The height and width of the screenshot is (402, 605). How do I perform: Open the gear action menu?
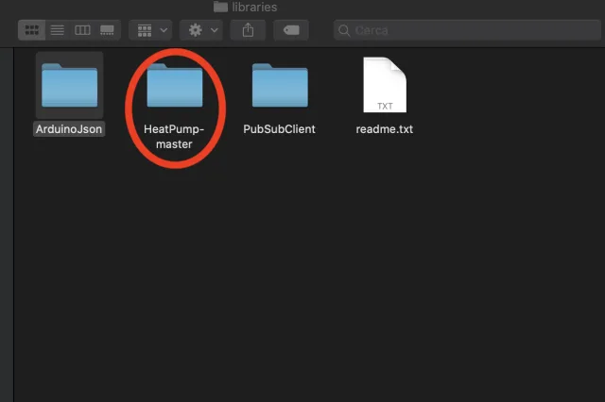[x=202, y=30]
